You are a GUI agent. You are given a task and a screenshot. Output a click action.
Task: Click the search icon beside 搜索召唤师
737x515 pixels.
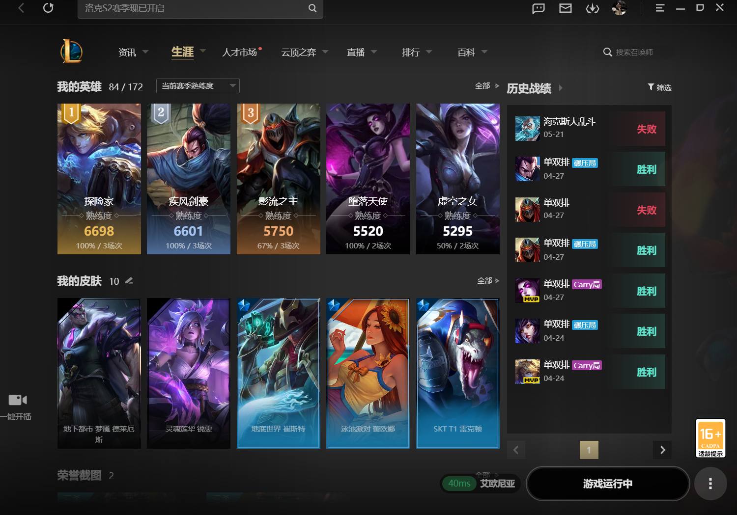click(x=608, y=52)
